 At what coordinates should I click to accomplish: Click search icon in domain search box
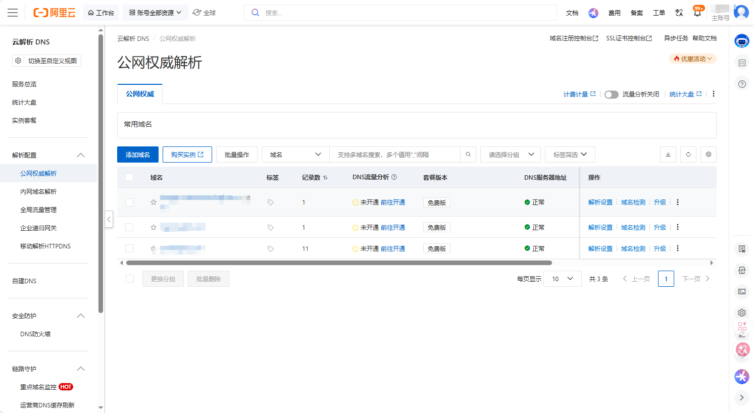click(468, 154)
